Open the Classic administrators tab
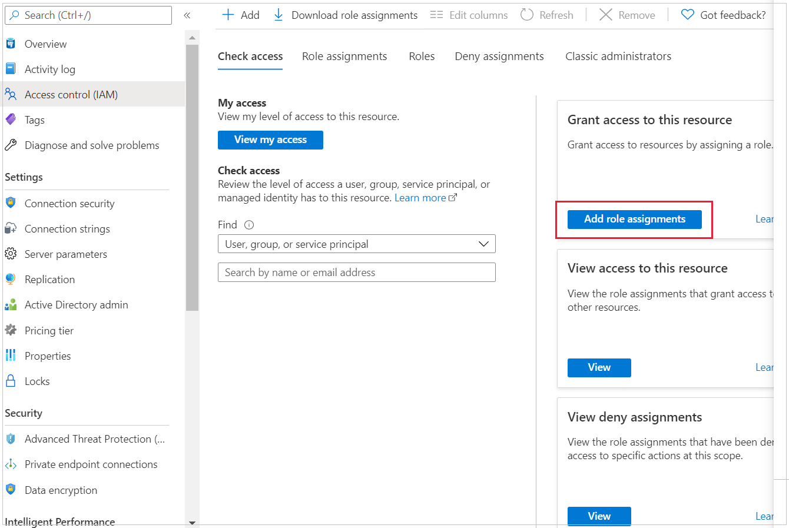The width and height of the screenshot is (789, 528). pos(618,57)
